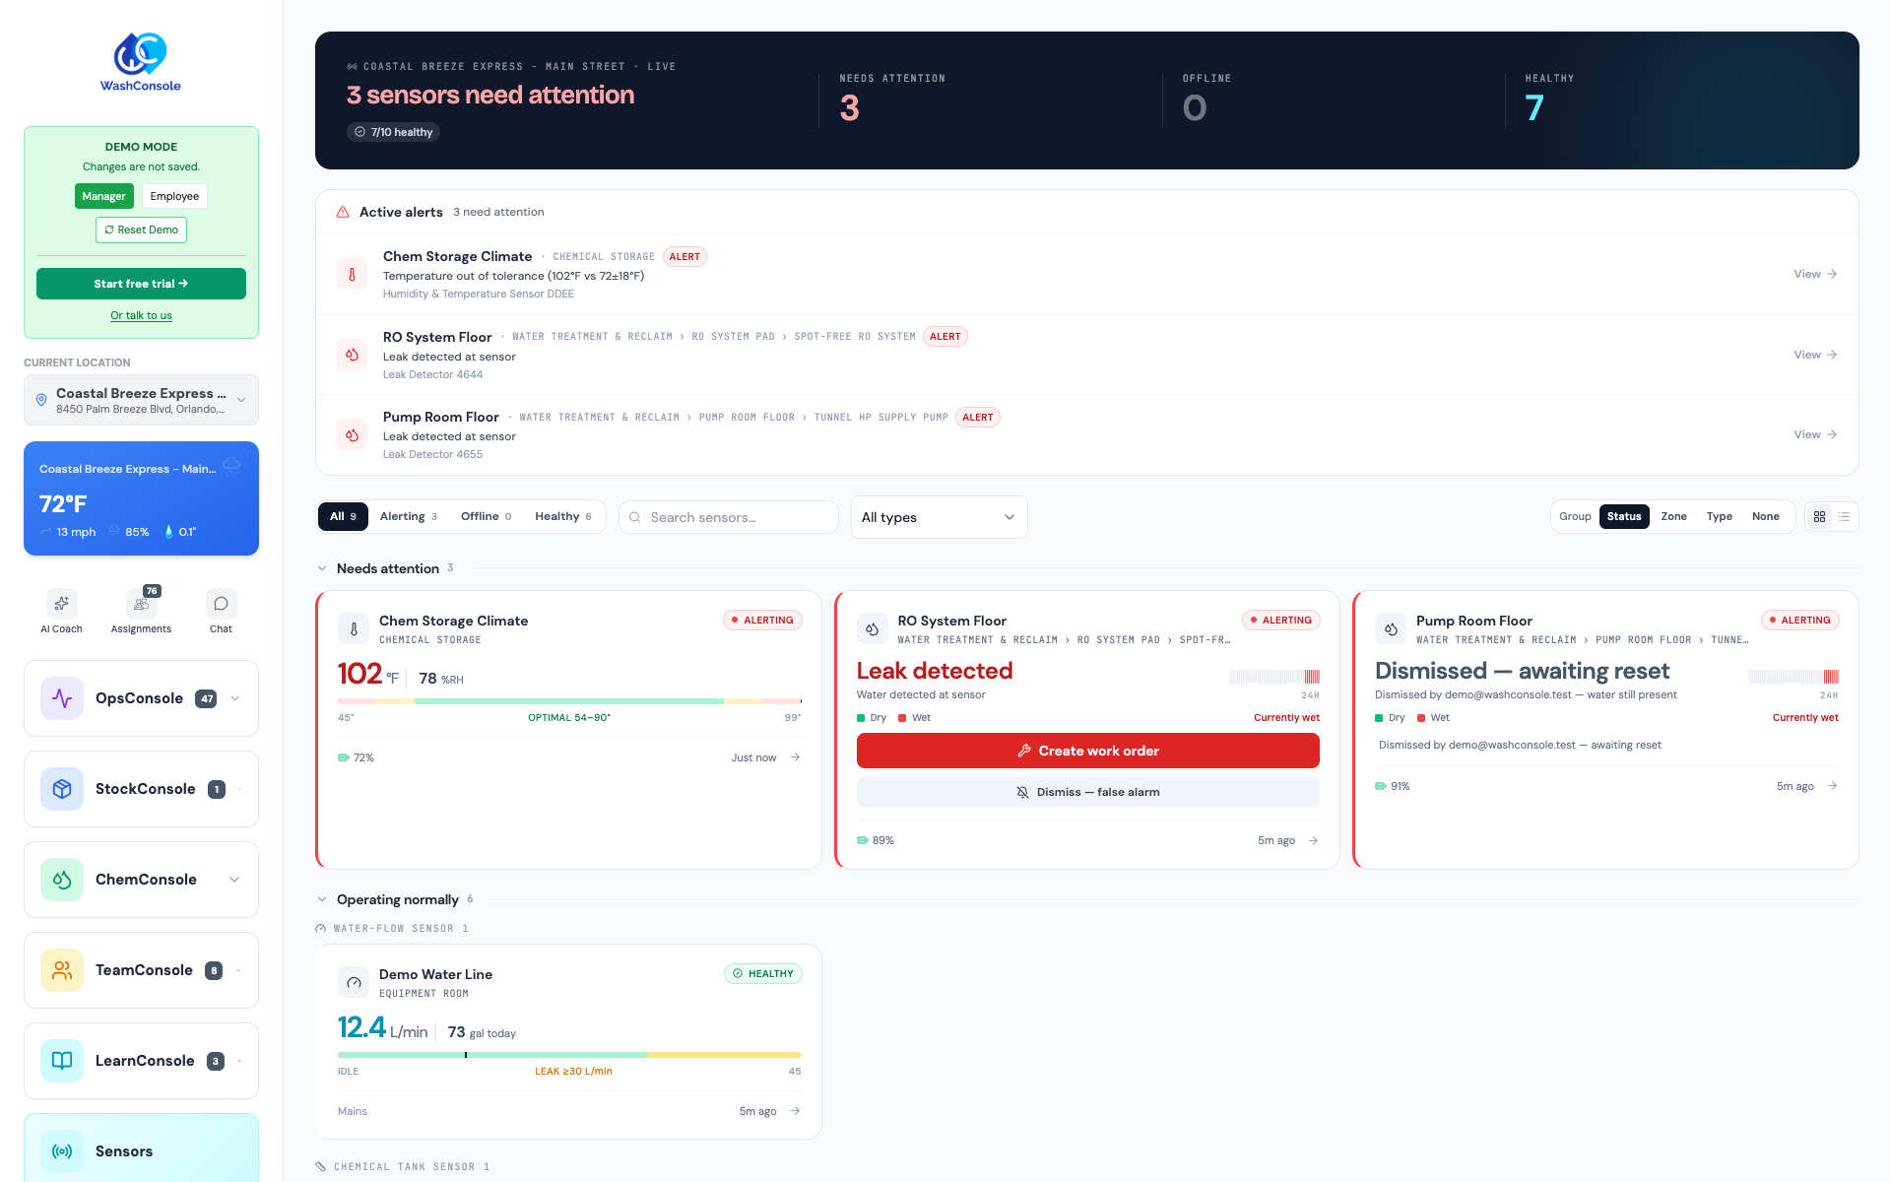Select the All 9 filter tab
Viewport: 1891px width, 1182px height.
click(x=343, y=516)
